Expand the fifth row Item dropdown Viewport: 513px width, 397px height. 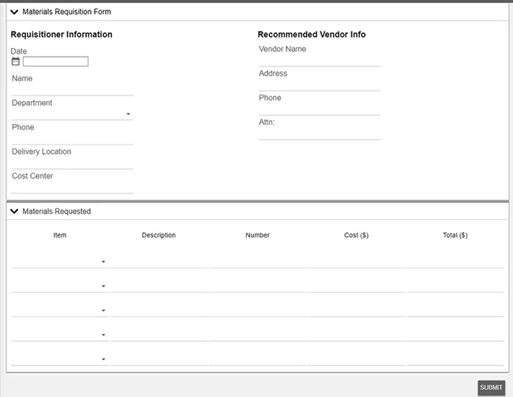[x=103, y=359]
